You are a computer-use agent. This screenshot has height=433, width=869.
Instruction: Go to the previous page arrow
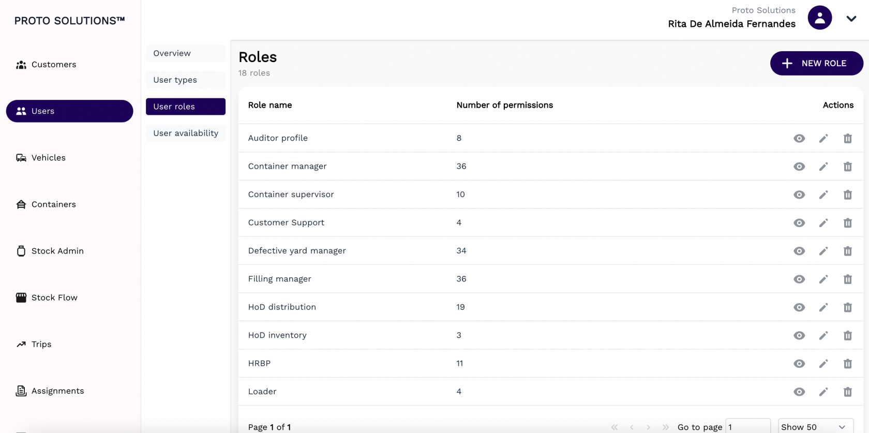[632, 427]
